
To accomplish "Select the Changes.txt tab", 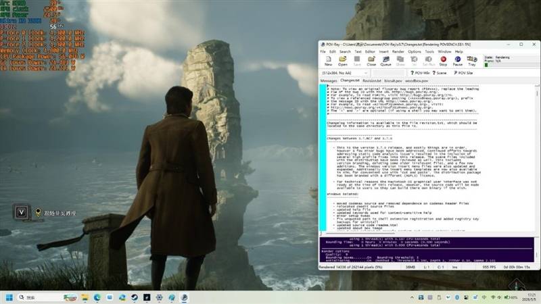I will point(350,80).
